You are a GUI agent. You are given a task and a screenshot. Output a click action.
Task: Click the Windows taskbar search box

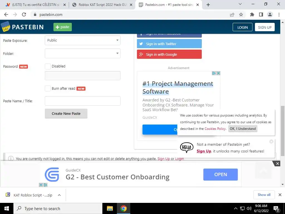click(x=58, y=208)
